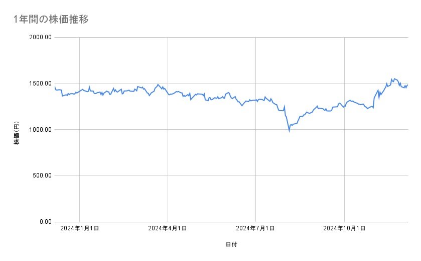This screenshot has width=421, height=261.
Task: Select the leftmost starting point of the line
Action: pyautogui.click(x=55, y=86)
